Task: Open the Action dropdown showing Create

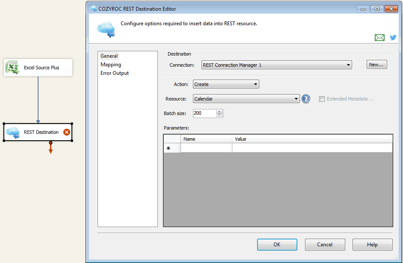Action: 226,84
